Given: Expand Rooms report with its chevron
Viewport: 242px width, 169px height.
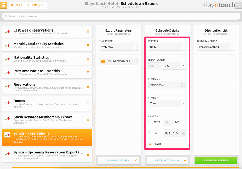Looking at the screenshot, I should click(88, 104).
